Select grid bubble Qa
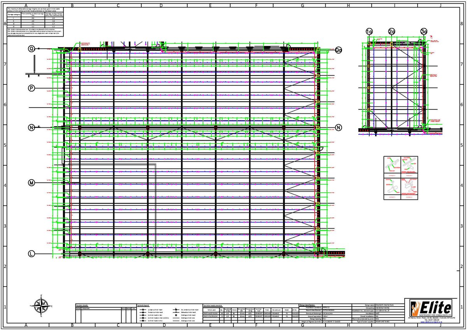This screenshot has width=467, height=330. click(338, 50)
